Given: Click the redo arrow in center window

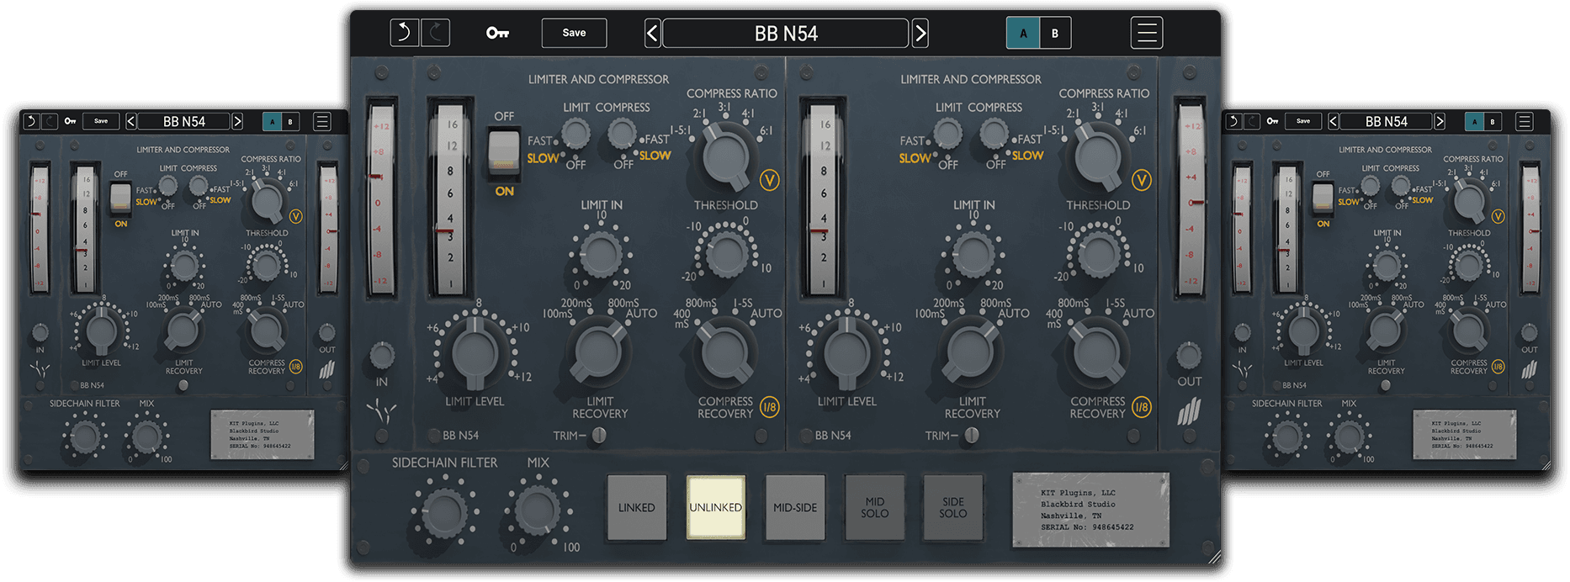Looking at the screenshot, I should coord(435,33).
